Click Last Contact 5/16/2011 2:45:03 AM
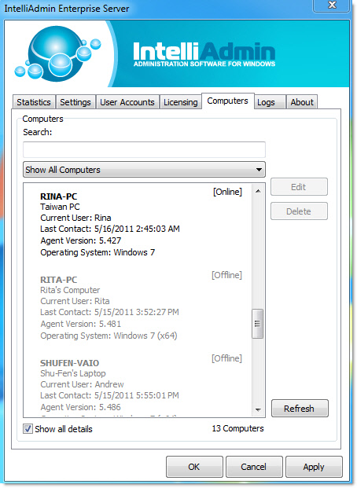Screen dimensions: 357x488 tap(110, 229)
